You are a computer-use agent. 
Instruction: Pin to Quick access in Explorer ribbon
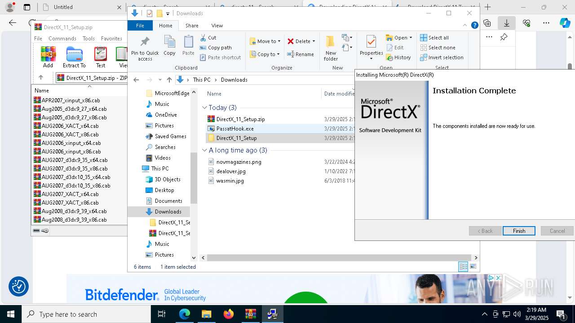[x=145, y=48]
